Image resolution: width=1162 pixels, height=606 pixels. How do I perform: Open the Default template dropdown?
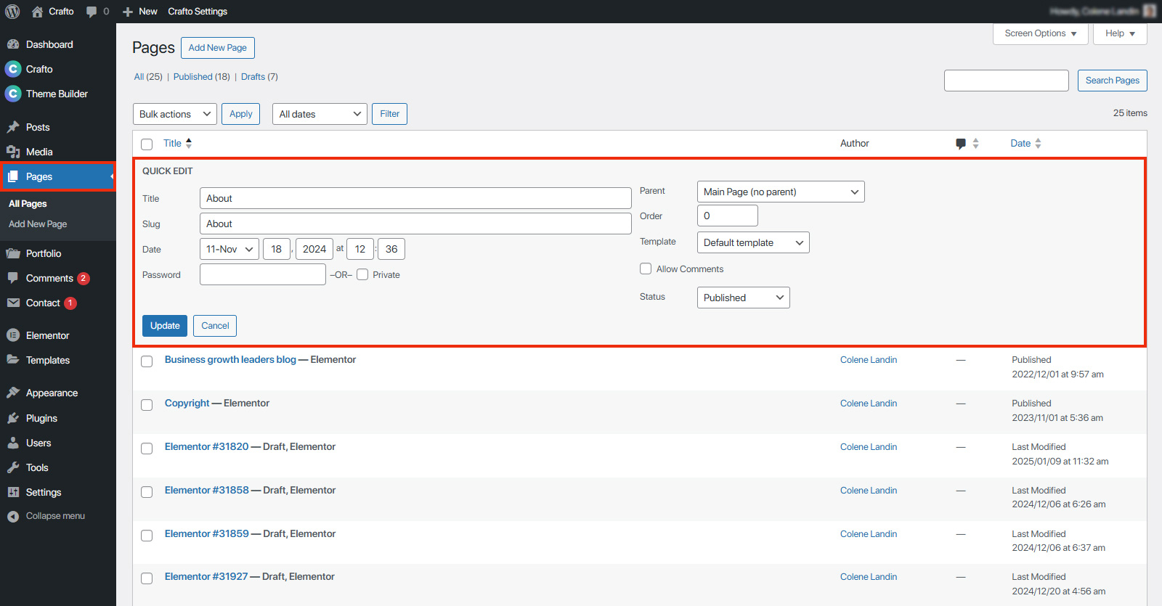pos(753,242)
